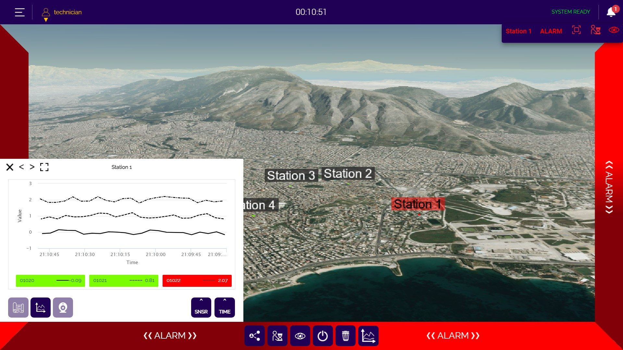Switch to the chart view tab

click(x=41, y=308)
